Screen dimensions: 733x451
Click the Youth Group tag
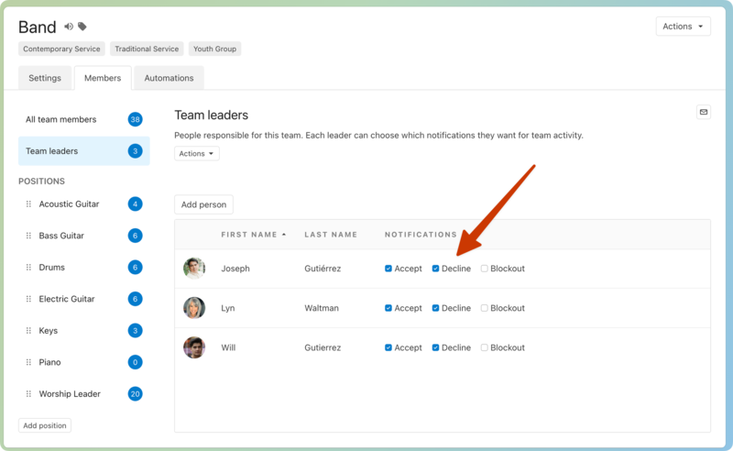214,49
